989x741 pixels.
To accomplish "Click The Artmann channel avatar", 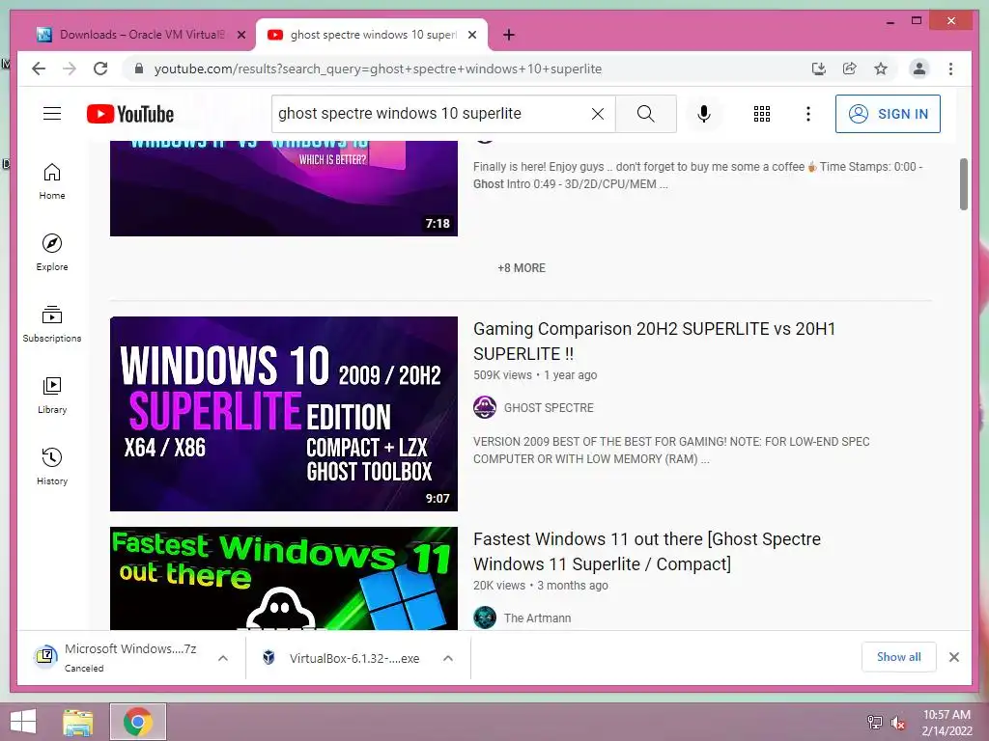I will 485,617.
